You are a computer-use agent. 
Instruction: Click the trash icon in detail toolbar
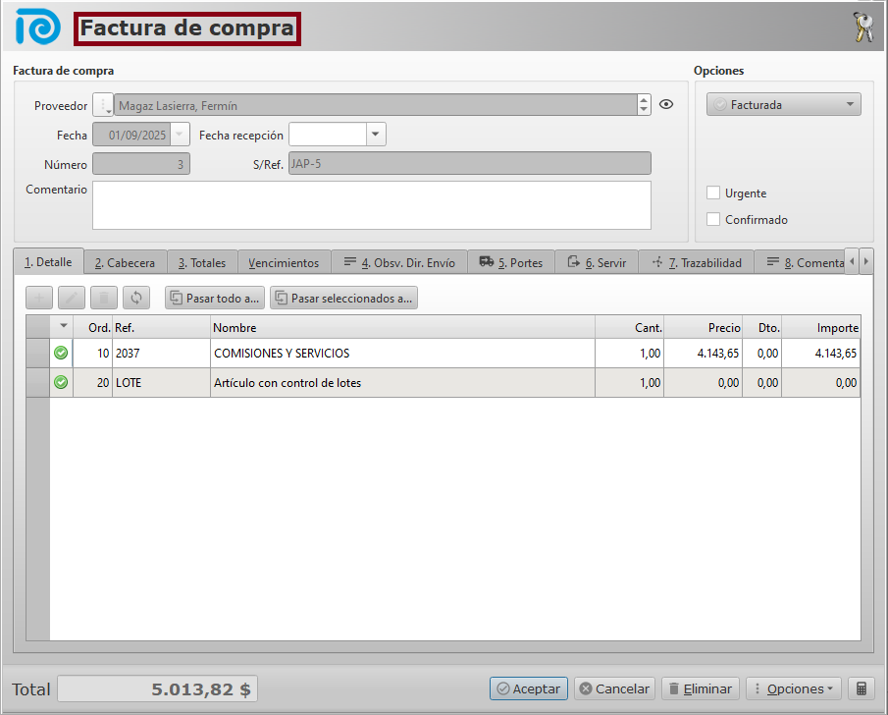click(x=103, y=298)
